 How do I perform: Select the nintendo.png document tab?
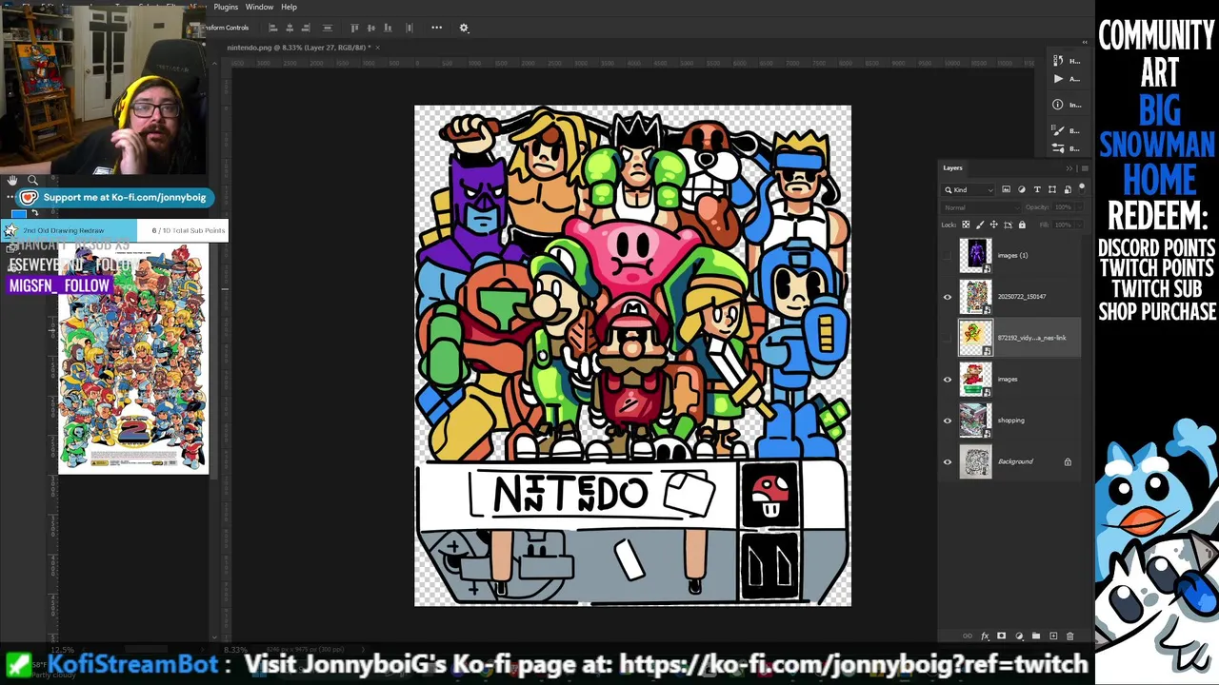click(x=299, y=48)
